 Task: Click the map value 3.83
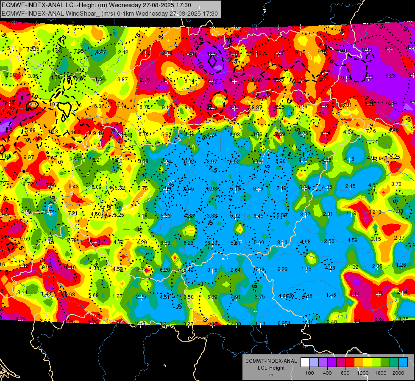(x=212, y=216)
